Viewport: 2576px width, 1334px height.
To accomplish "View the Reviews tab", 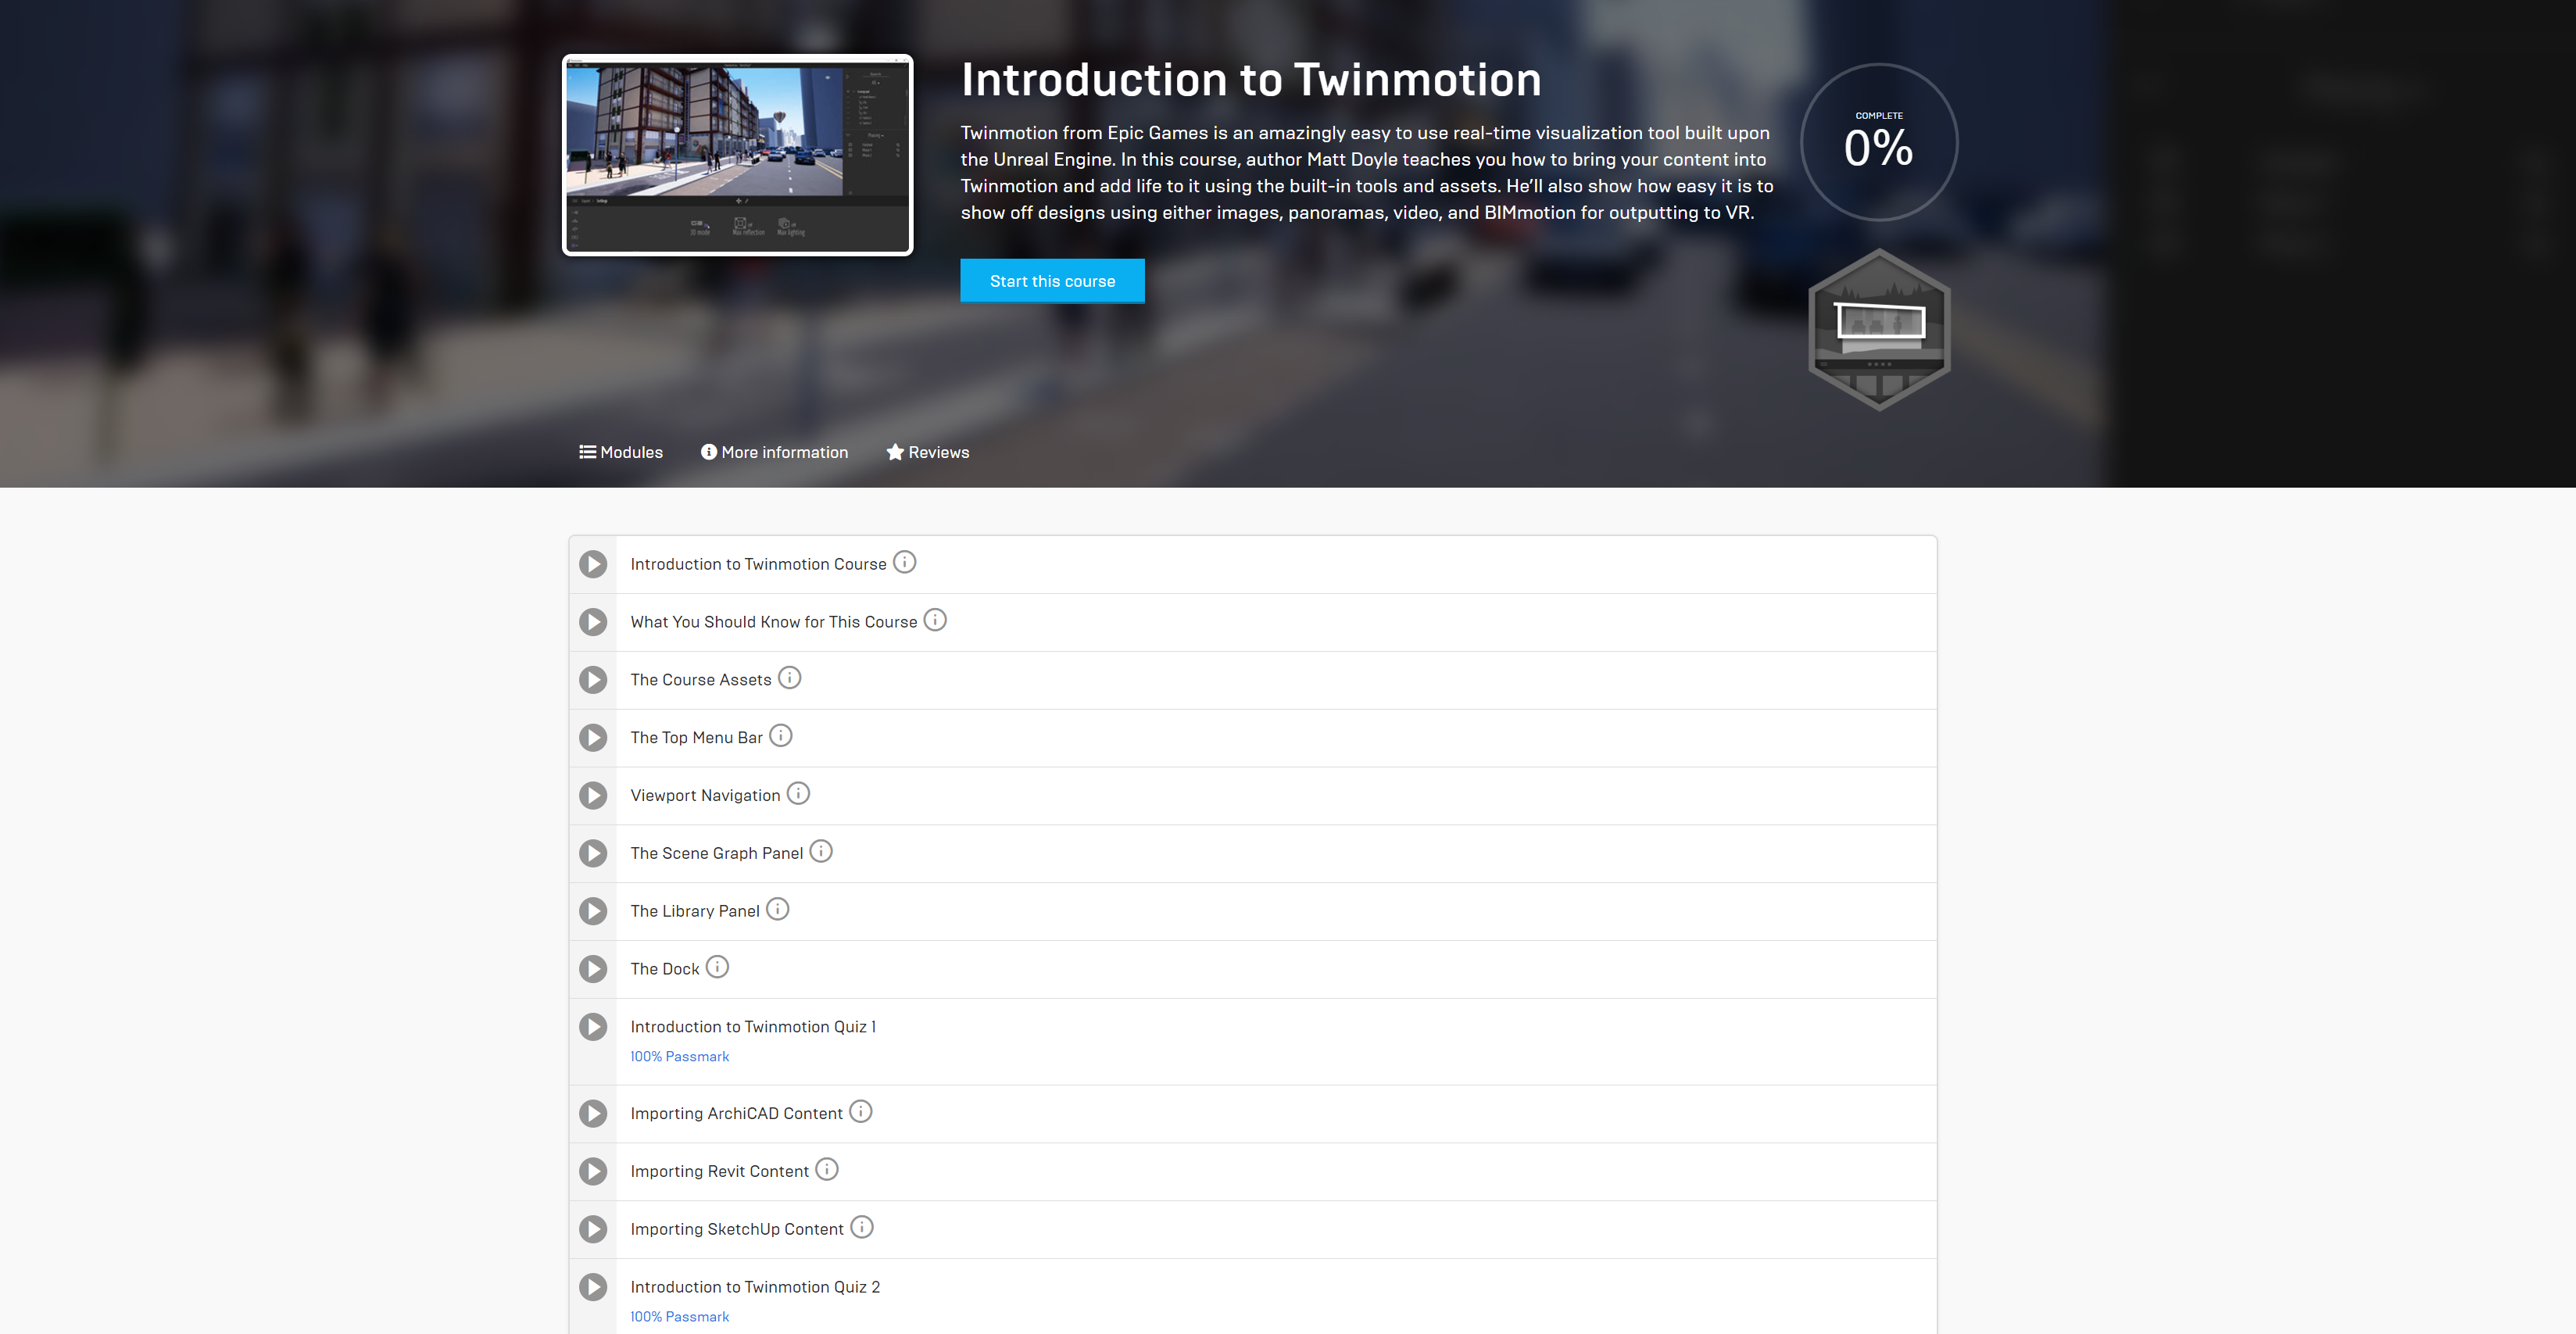I will (x=928, y=452).
